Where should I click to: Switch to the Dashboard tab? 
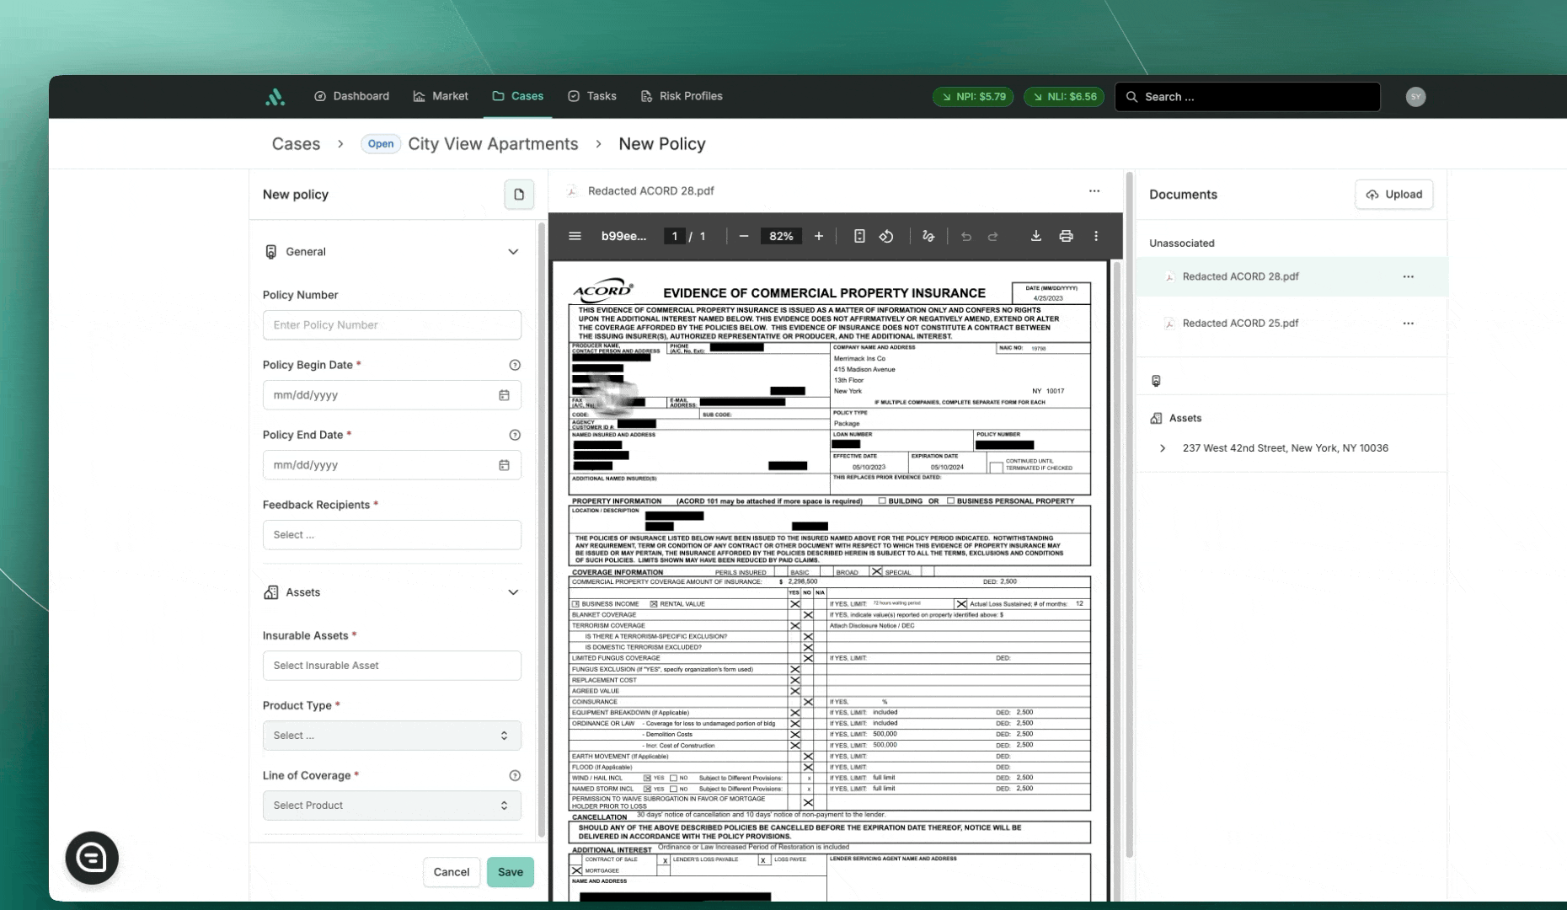351,96
